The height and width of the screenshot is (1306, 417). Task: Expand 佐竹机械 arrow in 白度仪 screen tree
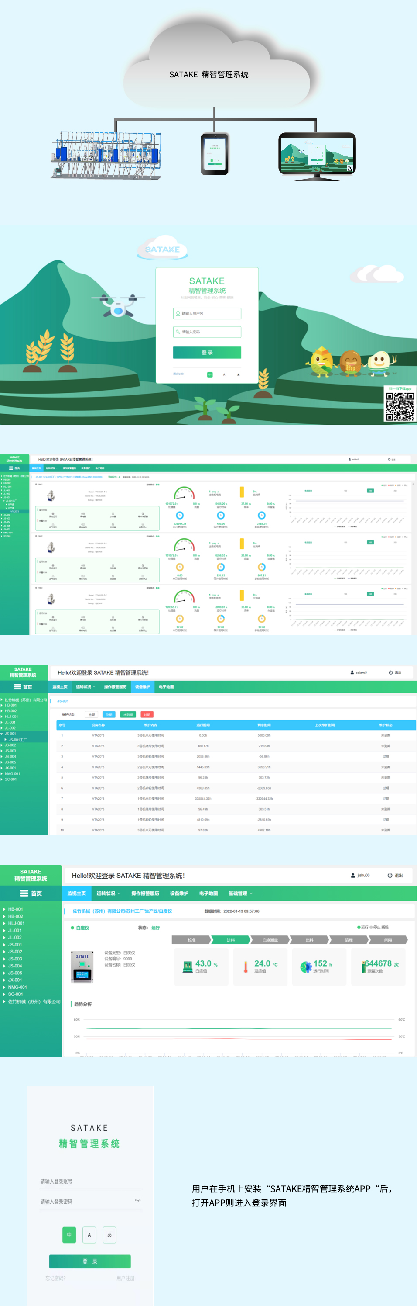4,1002
